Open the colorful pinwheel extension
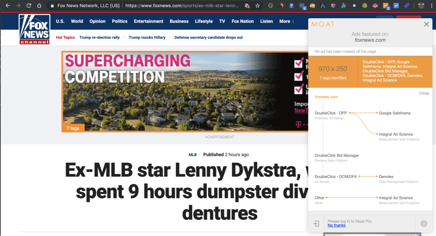Viewport: 436px width, 236px height. [x=333, y=6]
